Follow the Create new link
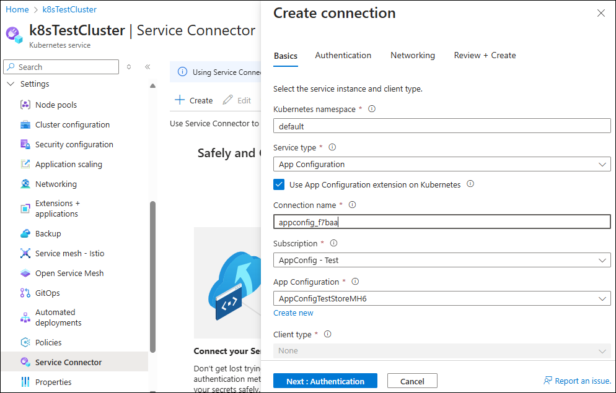This screenshot has width=616, height=393. (293, 313)
